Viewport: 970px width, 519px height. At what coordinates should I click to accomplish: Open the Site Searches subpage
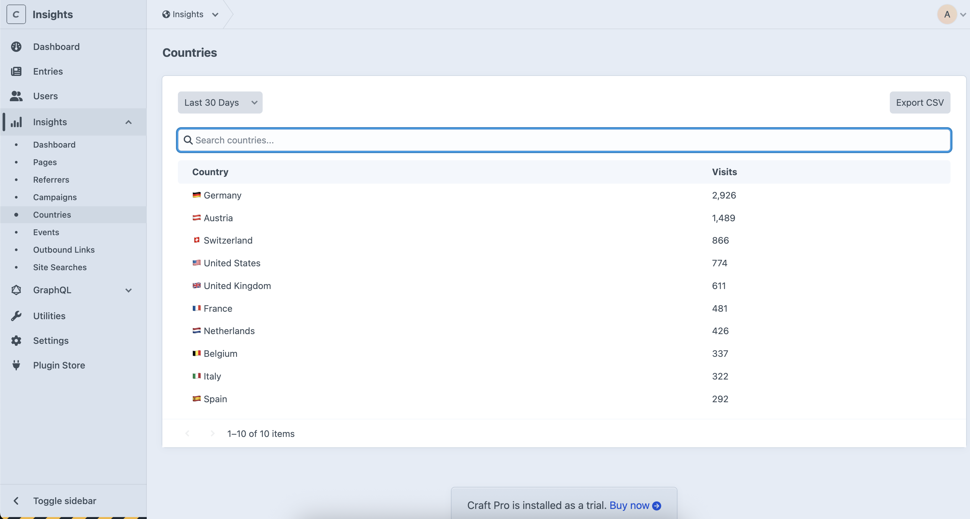click(x=60, y=267)
